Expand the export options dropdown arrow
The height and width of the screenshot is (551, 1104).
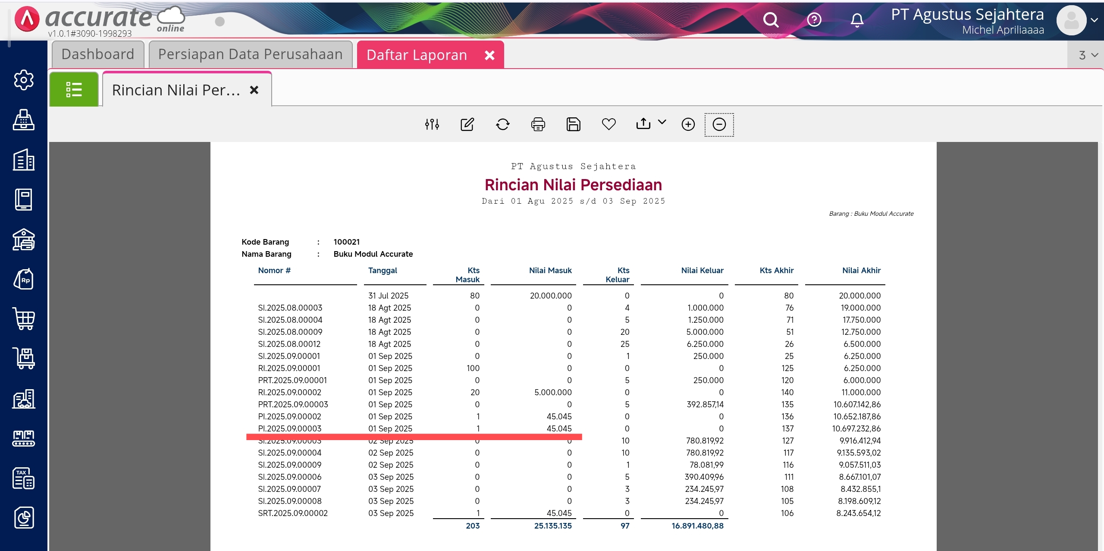(x=662, y=122)
